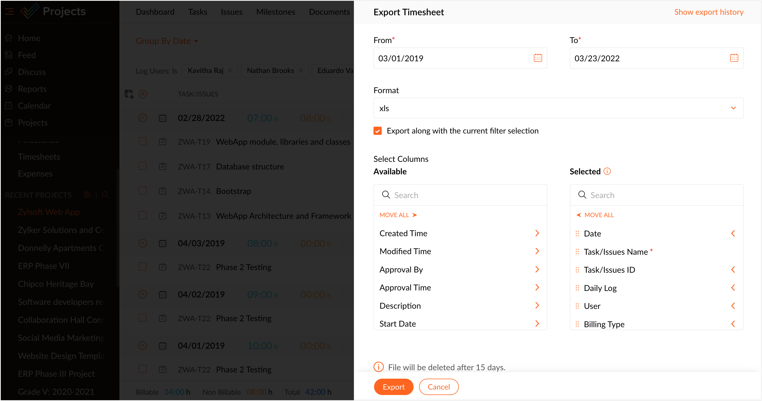The height and width of the screenshot is (401, 762).
Task: Click drag handle of Task/Issues Name
Action: tap(577, 252)
